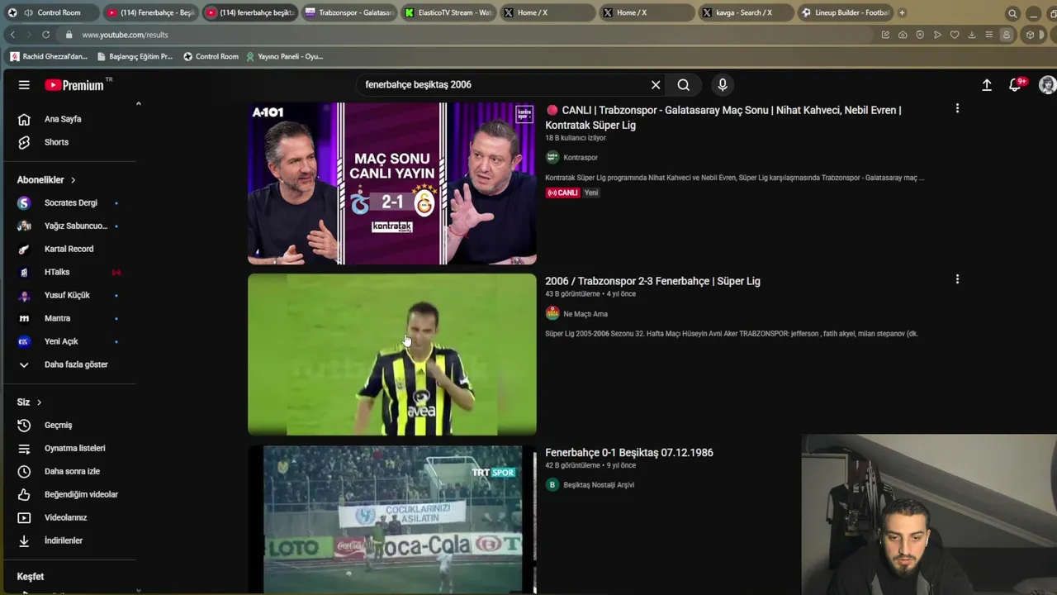
Task: Clear the search box with X
Action: (x=656, y=85)
